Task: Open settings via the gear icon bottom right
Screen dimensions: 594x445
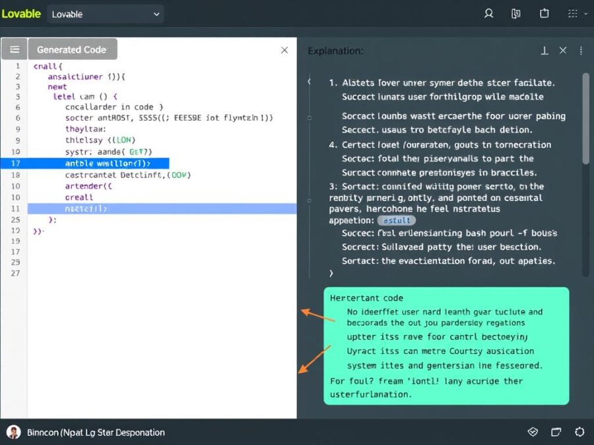Action: pyautogui.click(x=579, y=432)
